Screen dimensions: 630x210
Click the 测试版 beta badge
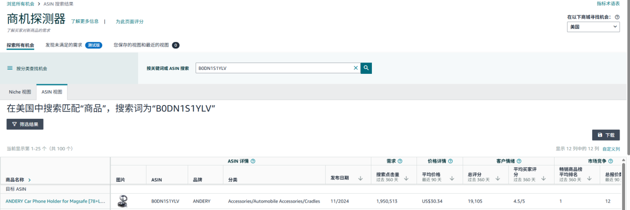[93, 45]
